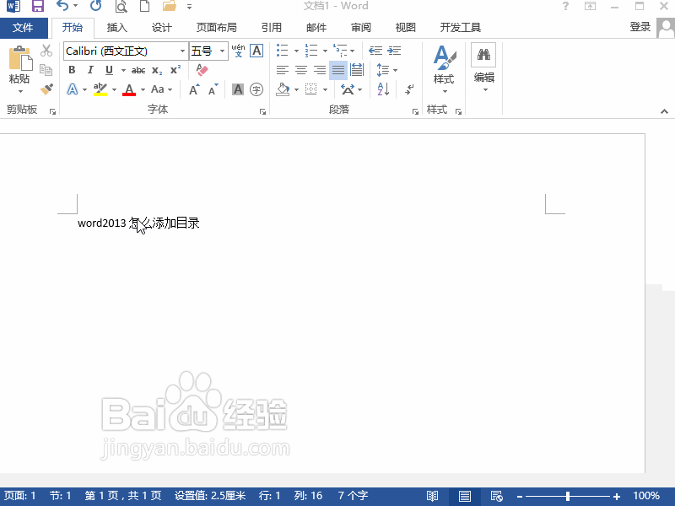The image size is (675, 506).
Task: Switch to Read Mode view in status bar
Action: tap(432, 496)
